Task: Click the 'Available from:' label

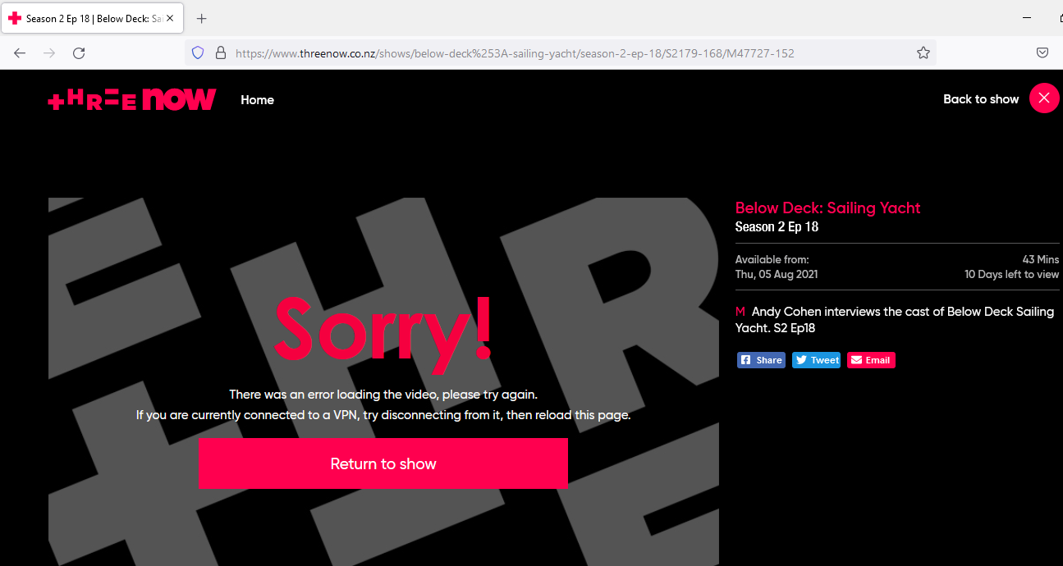Action: (x=772, y=260)
